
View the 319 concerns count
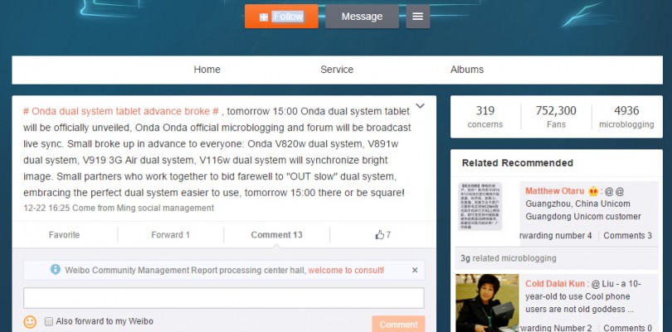pos(485,116)
